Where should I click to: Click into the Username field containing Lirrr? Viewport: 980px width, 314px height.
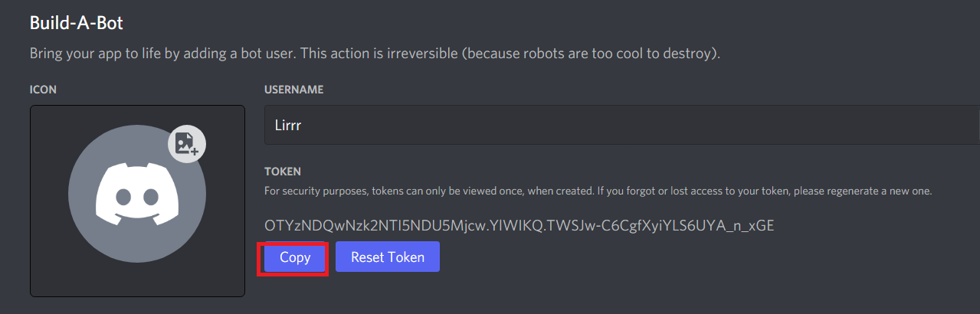(x=622, y=125)
